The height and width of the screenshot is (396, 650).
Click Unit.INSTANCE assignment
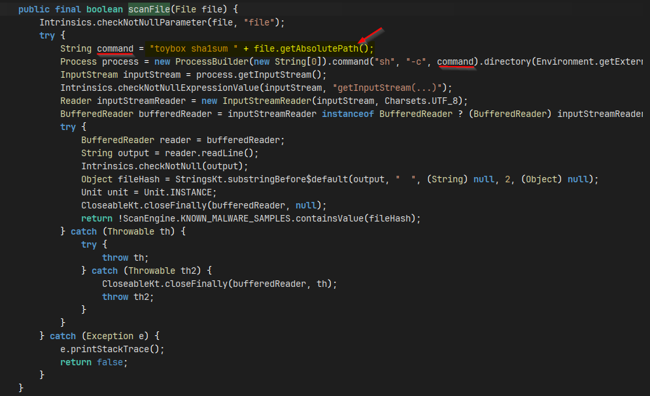178,192
